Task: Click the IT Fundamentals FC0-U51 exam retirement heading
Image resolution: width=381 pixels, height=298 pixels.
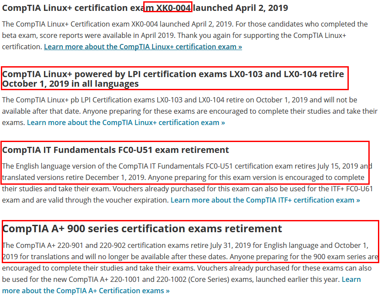Action: (x=115, y=150)
